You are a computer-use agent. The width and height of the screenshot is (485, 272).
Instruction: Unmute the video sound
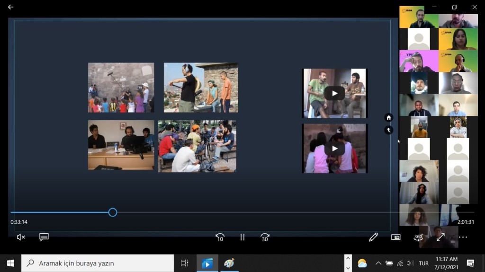(21, 237)
